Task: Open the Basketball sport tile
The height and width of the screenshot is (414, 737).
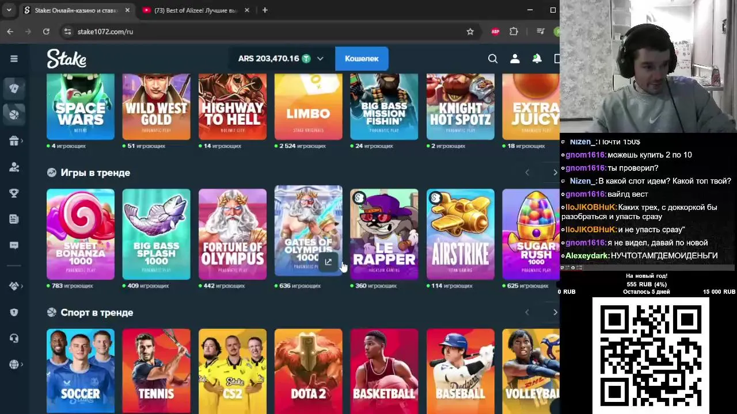Action: point(384,371)
